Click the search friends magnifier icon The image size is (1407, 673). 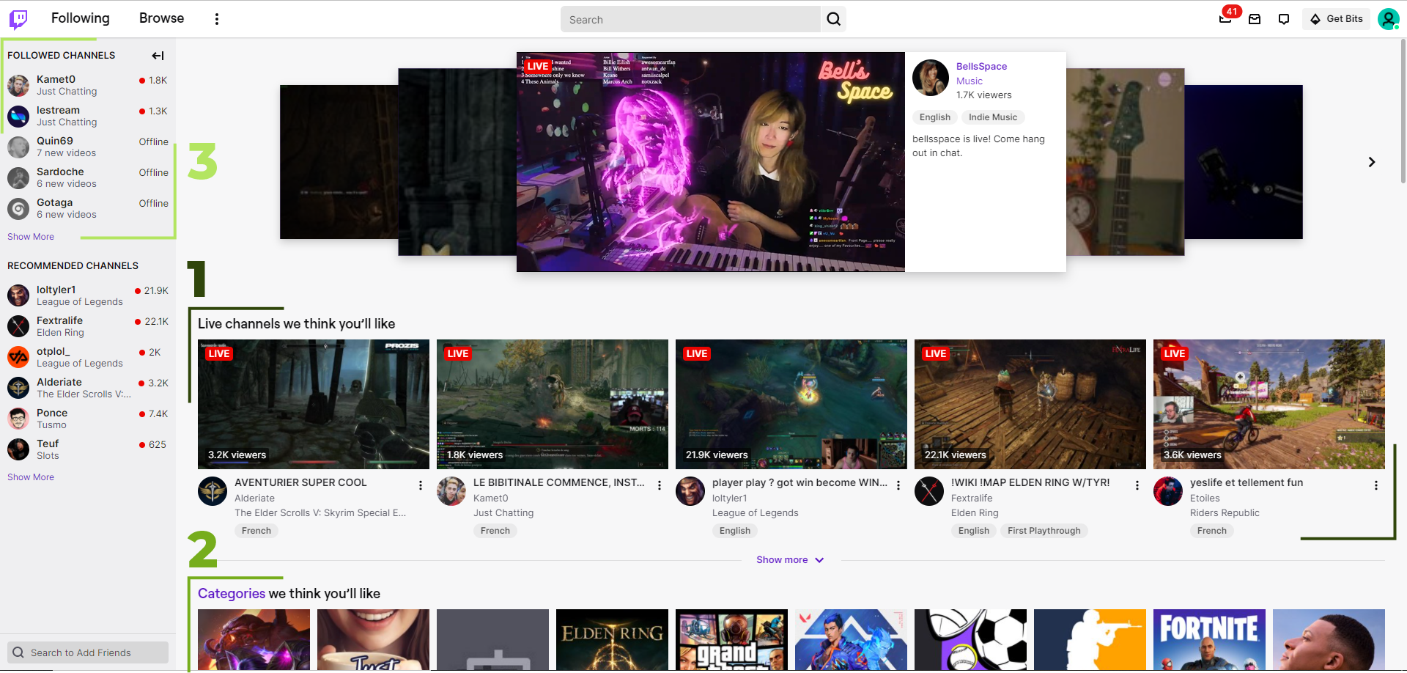[x=18, y=652]
